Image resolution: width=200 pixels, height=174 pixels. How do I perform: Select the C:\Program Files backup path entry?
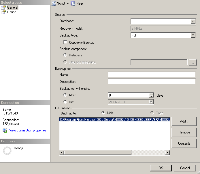point(114,120)
